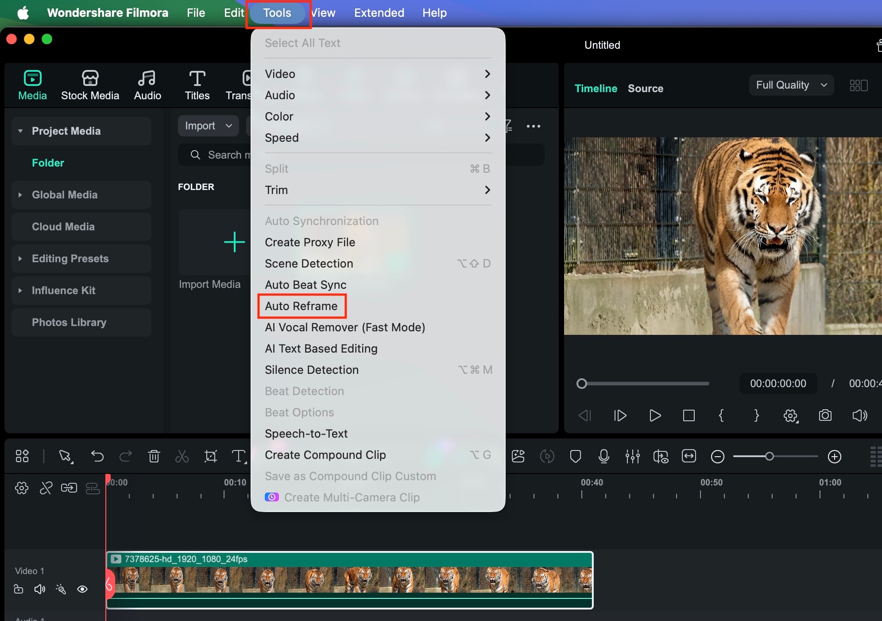The width and height of the screenshot is (882, 621).
Task: Open the Titles panel
Action: (x=197, y=85)
